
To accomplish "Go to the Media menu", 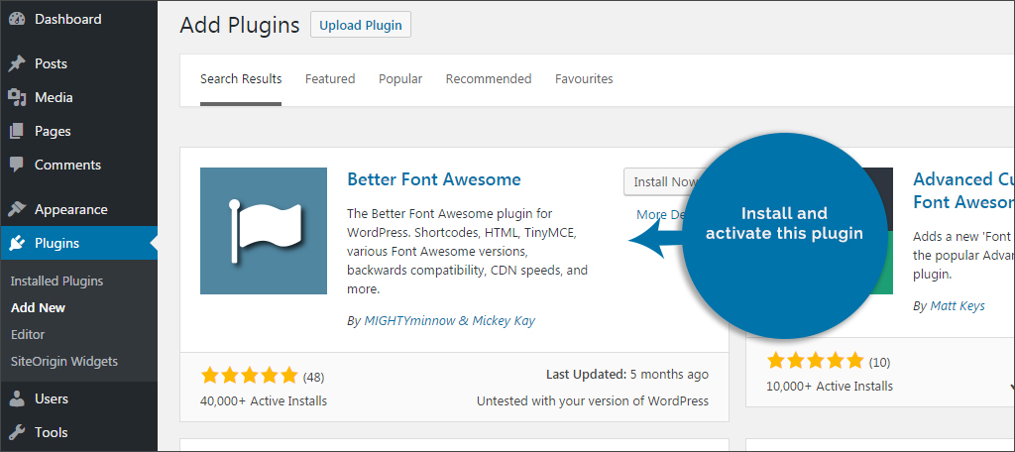I will pyautogui.click(x=54, y=97).
